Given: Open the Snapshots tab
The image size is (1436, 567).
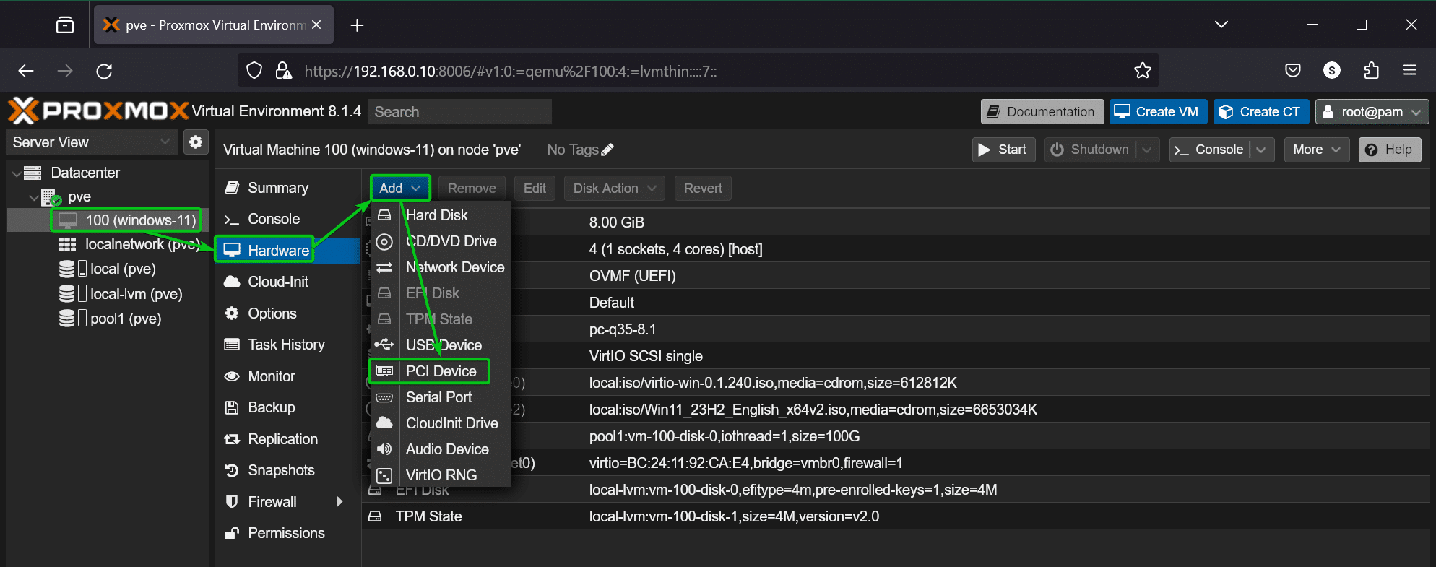Looking at the screenshot, I should pyautogui.click(x=287, y=470).
